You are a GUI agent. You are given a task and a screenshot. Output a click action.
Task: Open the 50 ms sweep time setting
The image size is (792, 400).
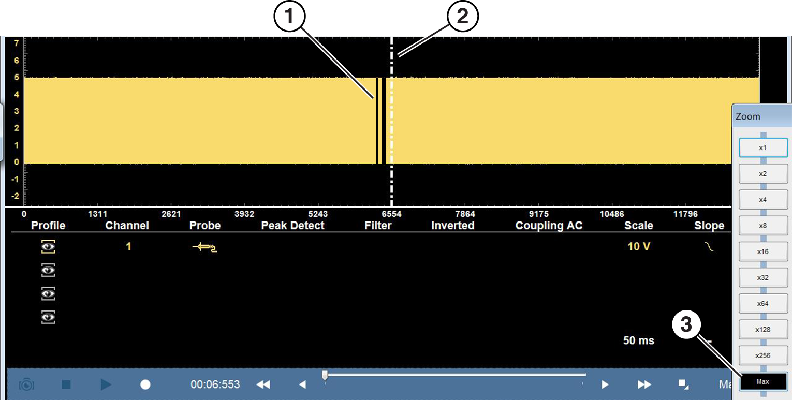click(638, 340)
